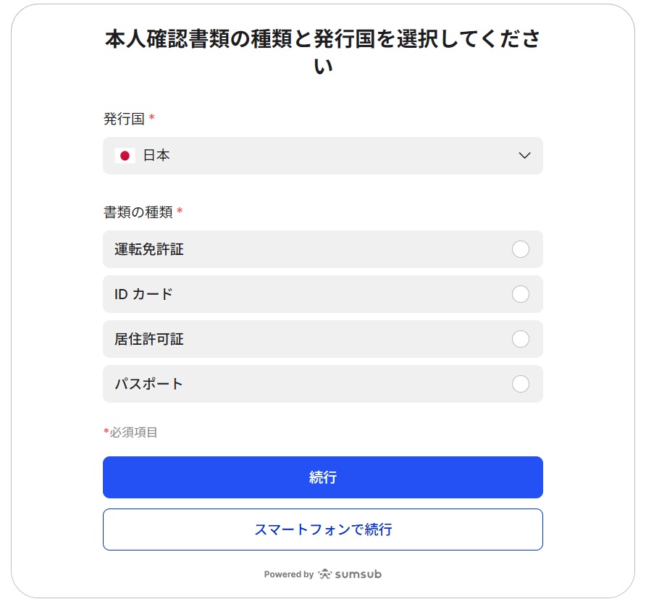This screenshot has height=607, width=646.
Task: Click the ID カード option label text
Action: pyautogui.click(x=144, y=295)
